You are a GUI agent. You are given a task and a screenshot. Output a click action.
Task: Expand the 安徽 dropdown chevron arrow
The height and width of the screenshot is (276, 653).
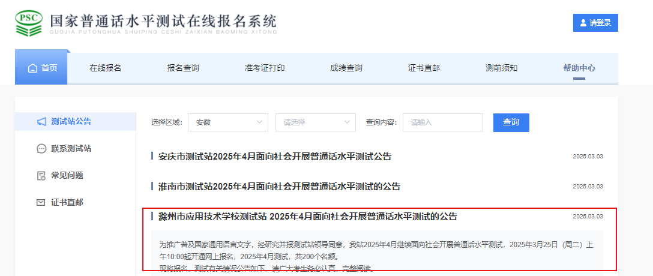click(260, 122)
